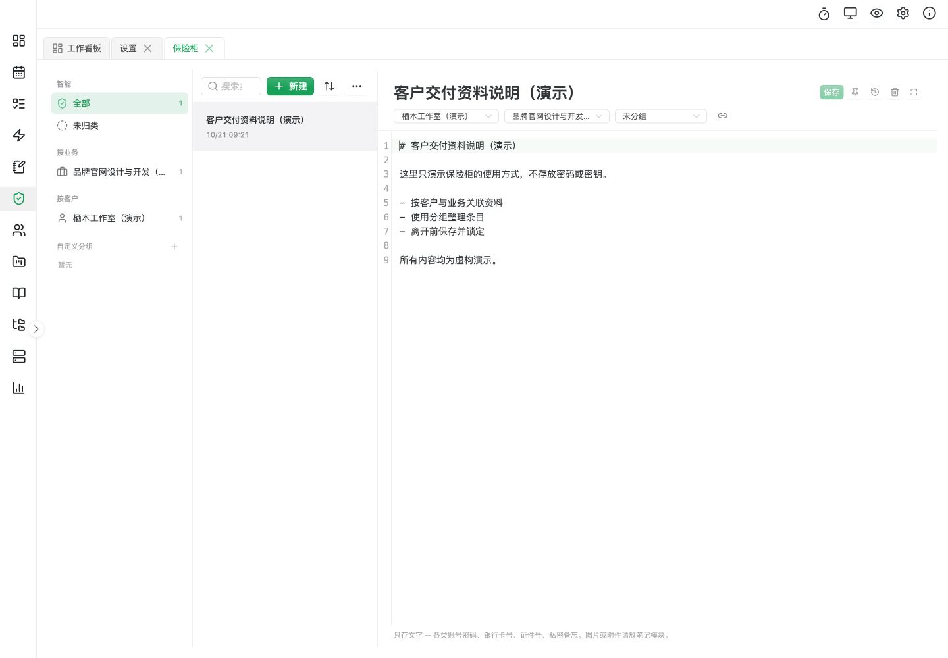Click the server storage icon in sidebar
The image size is (948, 658).
[19, 357]
